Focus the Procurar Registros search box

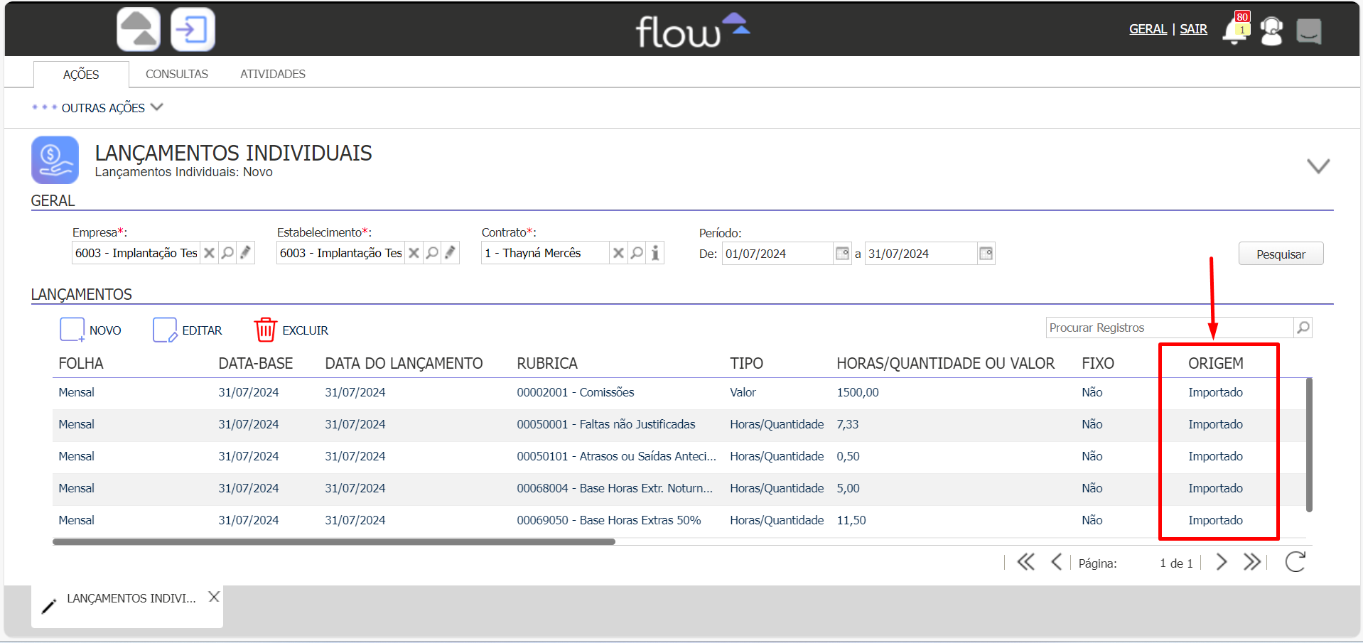(x=1170, y=328)
